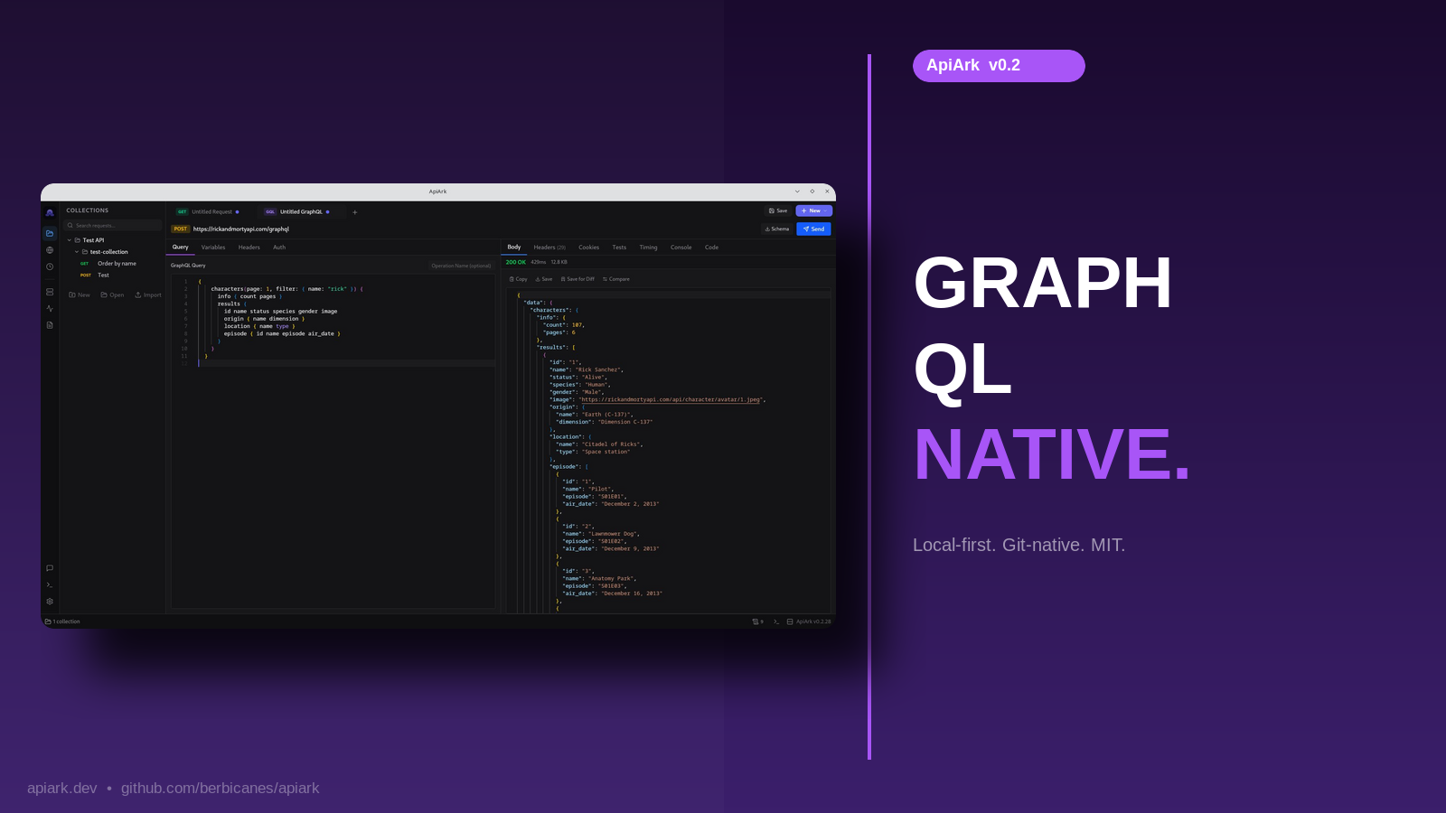Click Compare in response toolbar

click(616, 279)
